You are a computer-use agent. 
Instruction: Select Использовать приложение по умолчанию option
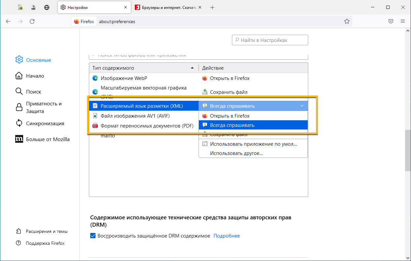[x=253, y=144]
